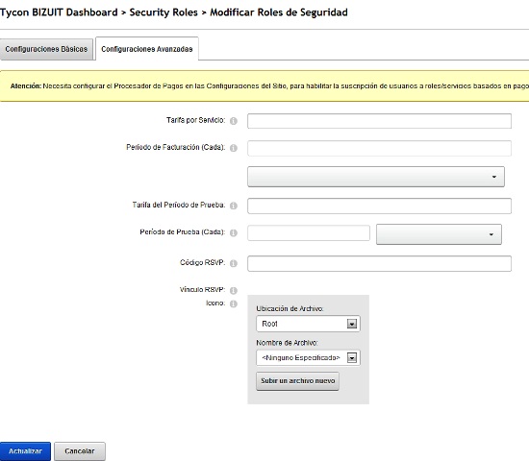Image resolution: width=529 pixels, height=461 pixels.
Task: Click info icon next to Icono label
Action: (234, 303)
